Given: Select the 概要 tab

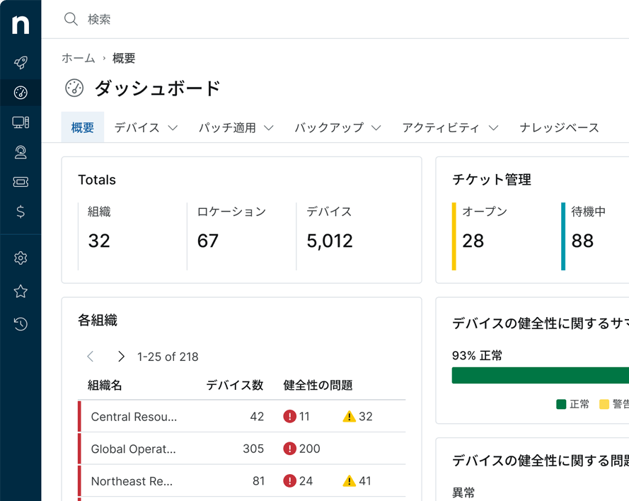Looking at the screenshot, I should pyautogui.click(x=83, y=127).
